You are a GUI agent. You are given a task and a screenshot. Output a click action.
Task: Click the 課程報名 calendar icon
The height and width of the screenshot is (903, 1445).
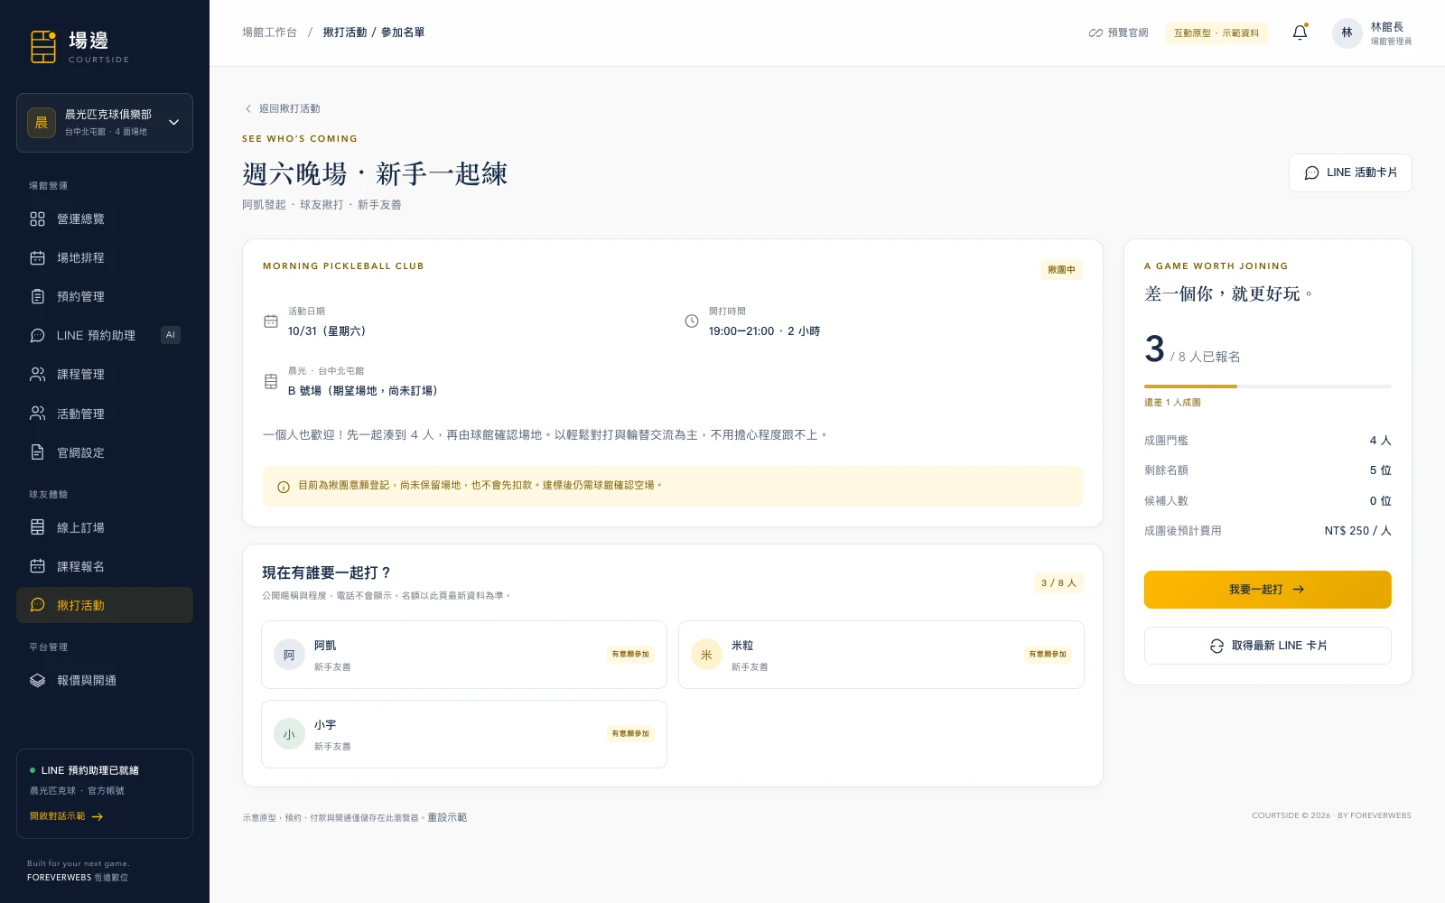tap(37, 566)
